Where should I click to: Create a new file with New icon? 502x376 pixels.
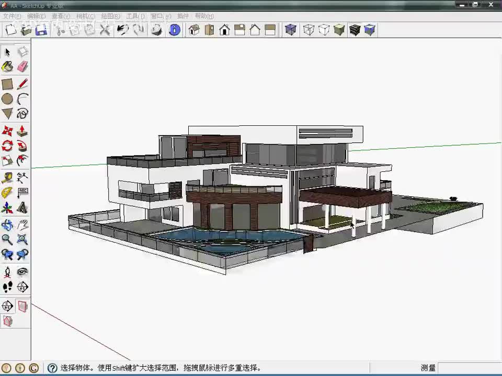click(10, 30)
